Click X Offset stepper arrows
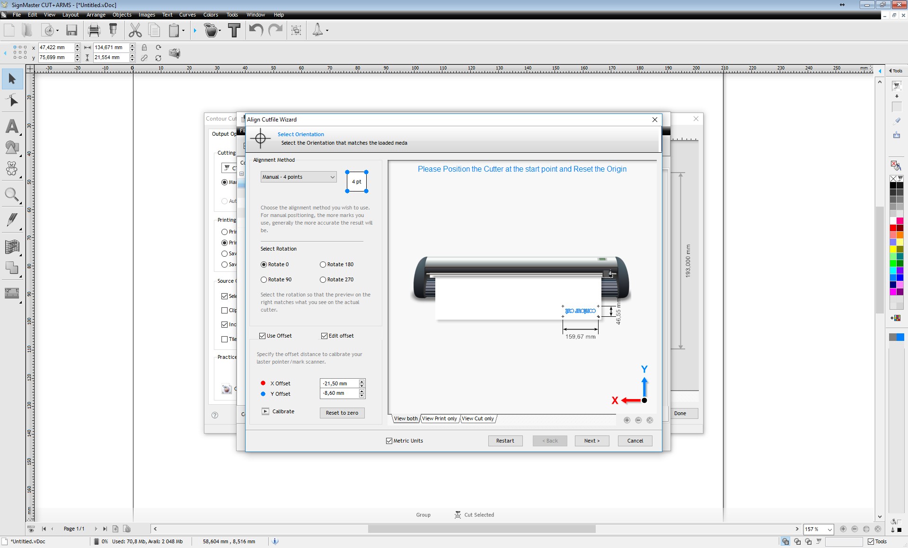Screen dimensions: 908x548 pos(362,383)
